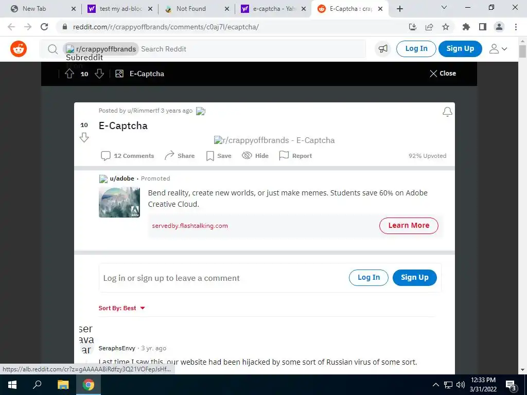Image resolution: width=527 pixels, height=395 pixels.
Task: Show hidden tray icons chevron
Action: [435, 385]
